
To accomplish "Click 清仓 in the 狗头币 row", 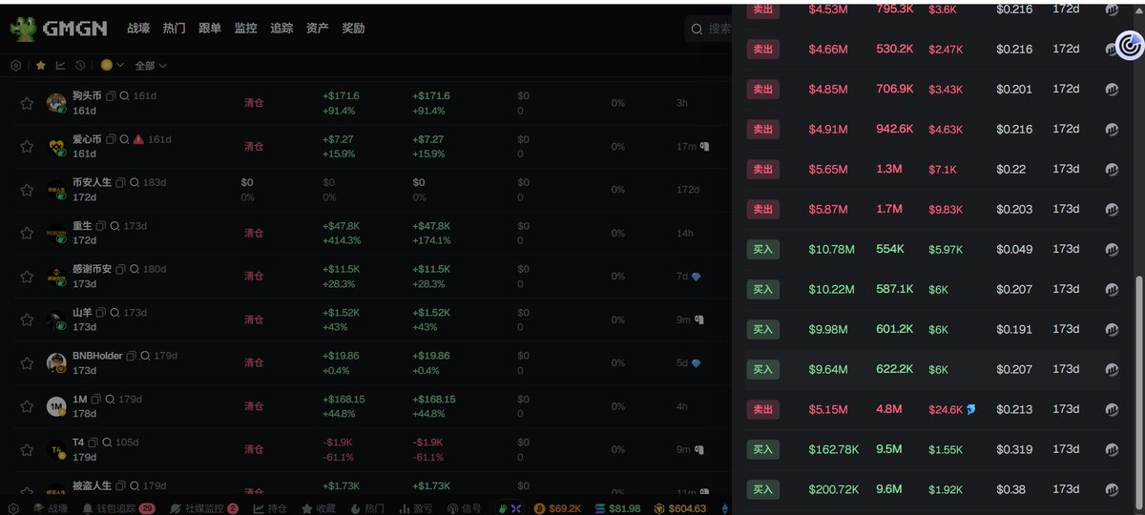I will (254, 103).
